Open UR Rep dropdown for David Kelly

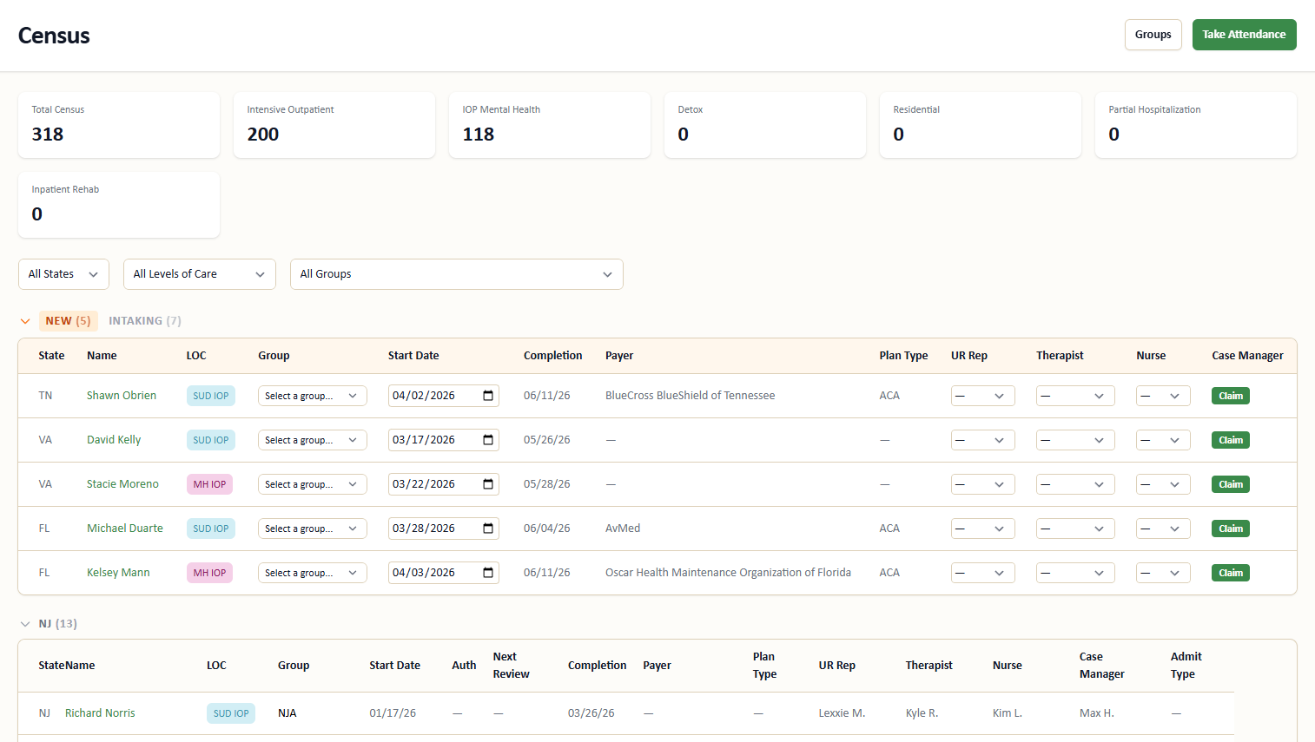982,439
